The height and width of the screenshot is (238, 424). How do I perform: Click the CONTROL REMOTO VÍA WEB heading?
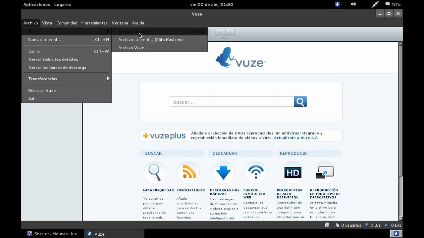pyautogui.click(x=254, y=194)
